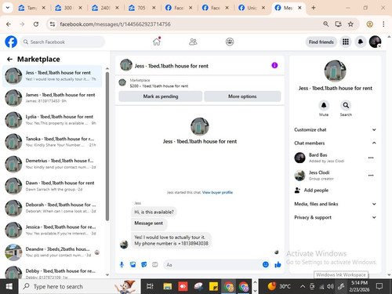Open Chrome tab search dropdown
Screen dimensions: 392x294
point(8,8)
